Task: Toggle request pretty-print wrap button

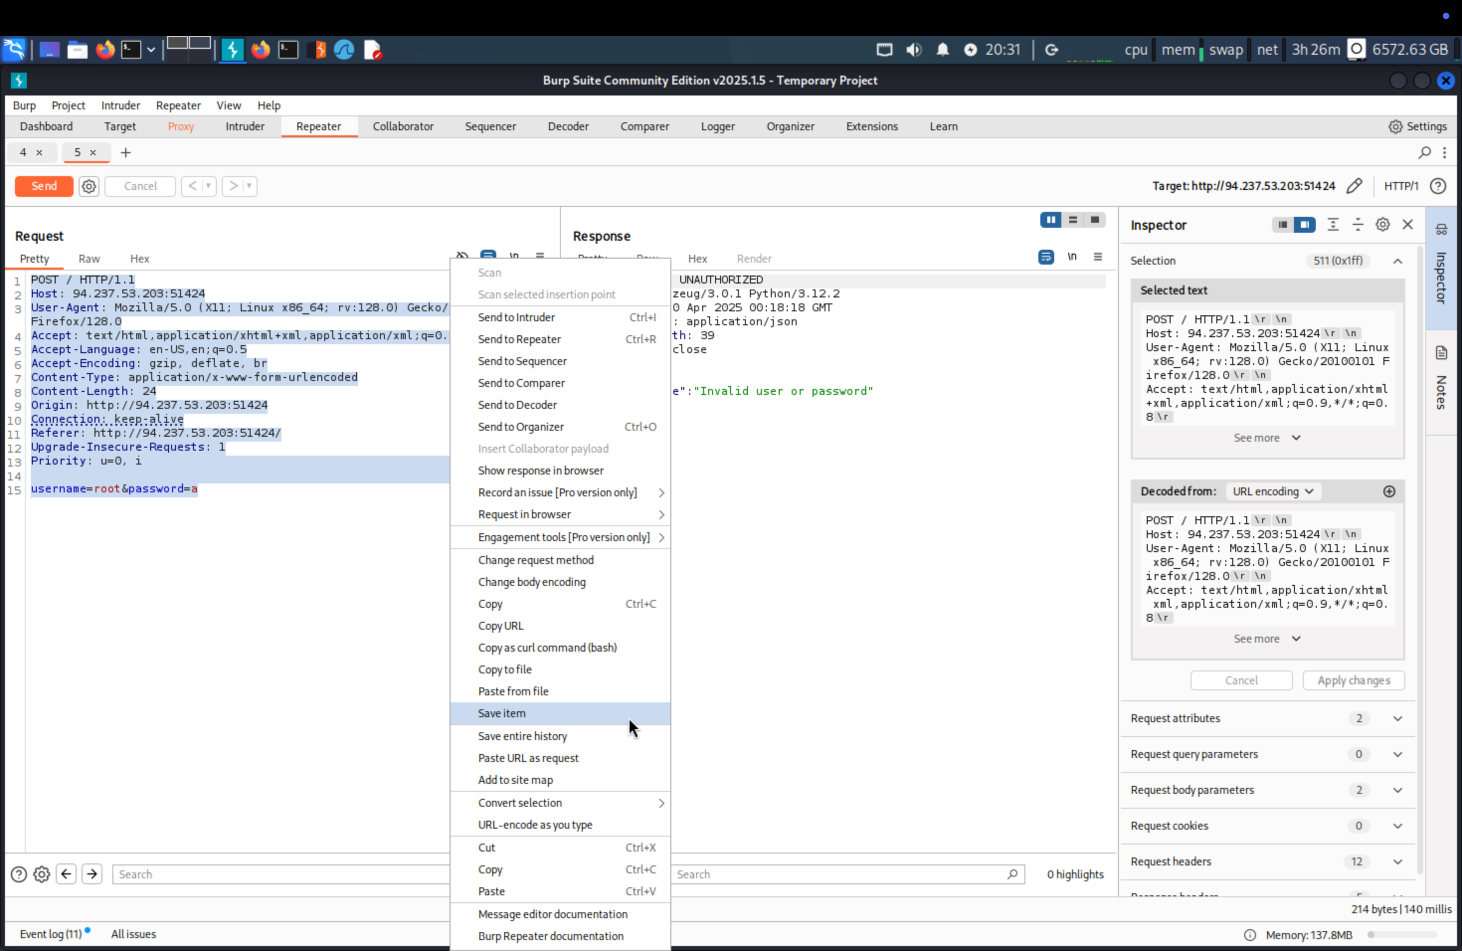Action: coord(488,254)
